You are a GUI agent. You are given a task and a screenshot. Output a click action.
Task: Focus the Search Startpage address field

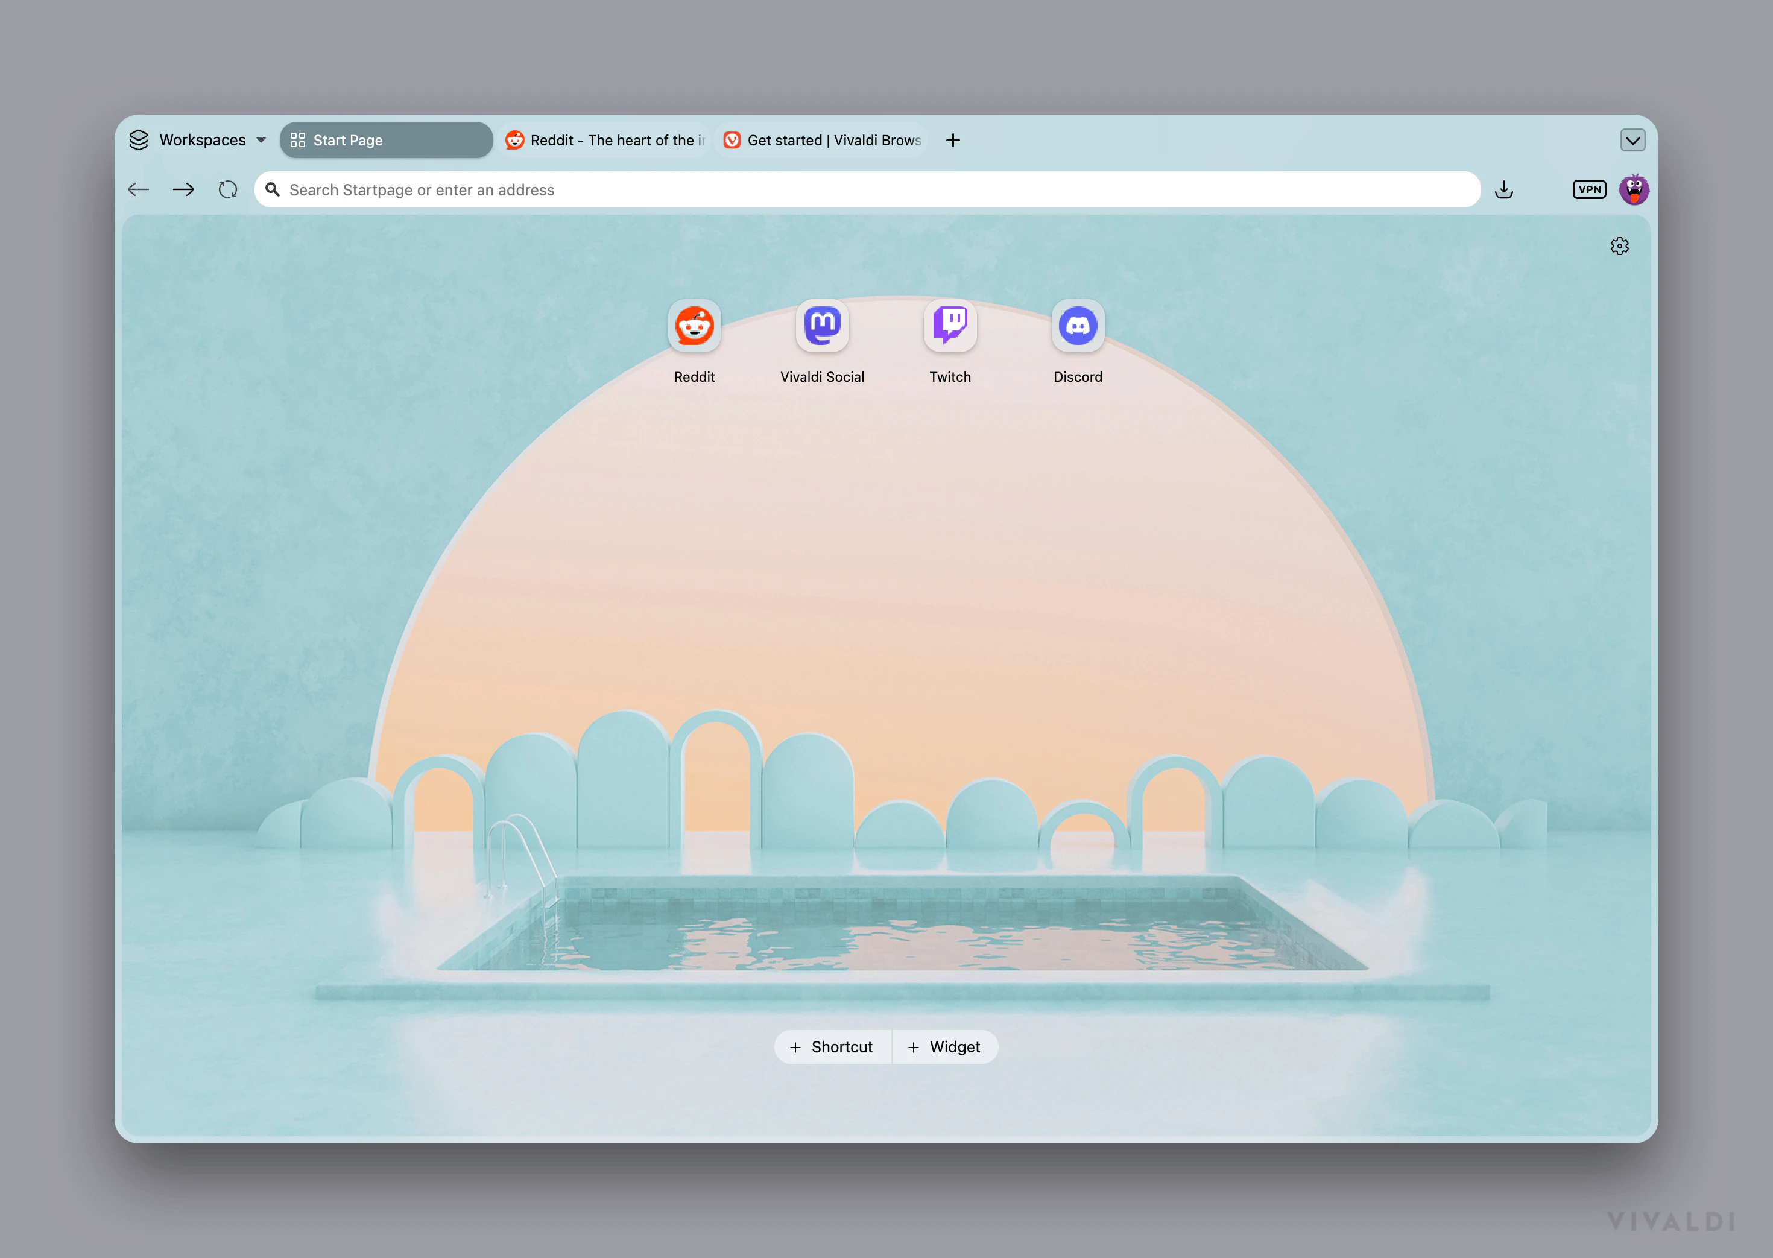click(868, 190)
